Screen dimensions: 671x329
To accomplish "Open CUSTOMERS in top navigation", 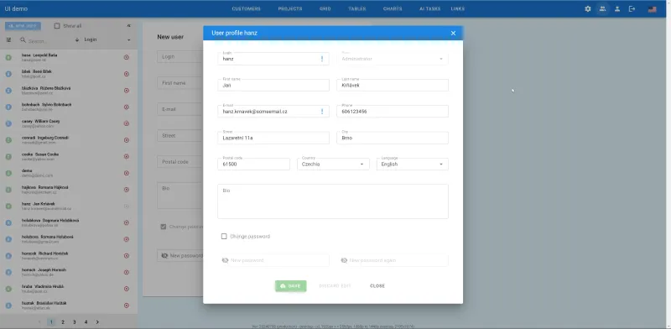I will [246, 9].
